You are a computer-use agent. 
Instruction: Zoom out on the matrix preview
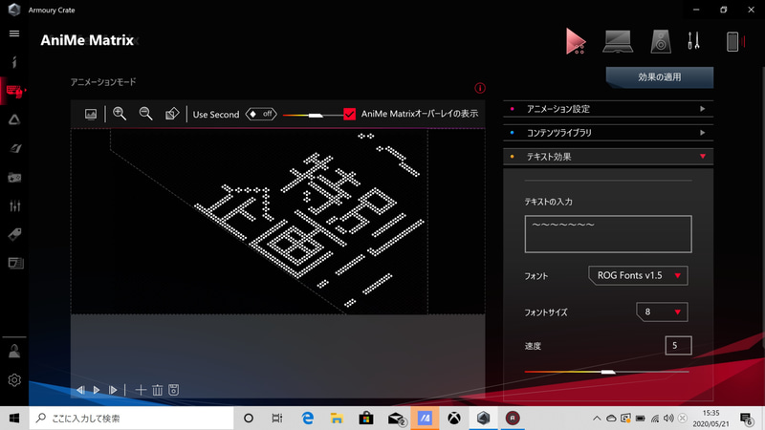coord(145,114)
